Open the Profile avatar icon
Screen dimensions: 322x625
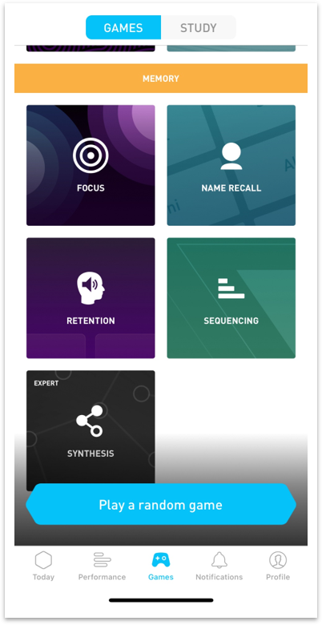pyautogui.click(x=278, y=560)
